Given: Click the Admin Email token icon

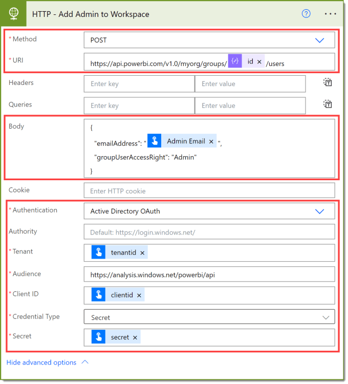Looking at the screenshot, I should 155,141.
